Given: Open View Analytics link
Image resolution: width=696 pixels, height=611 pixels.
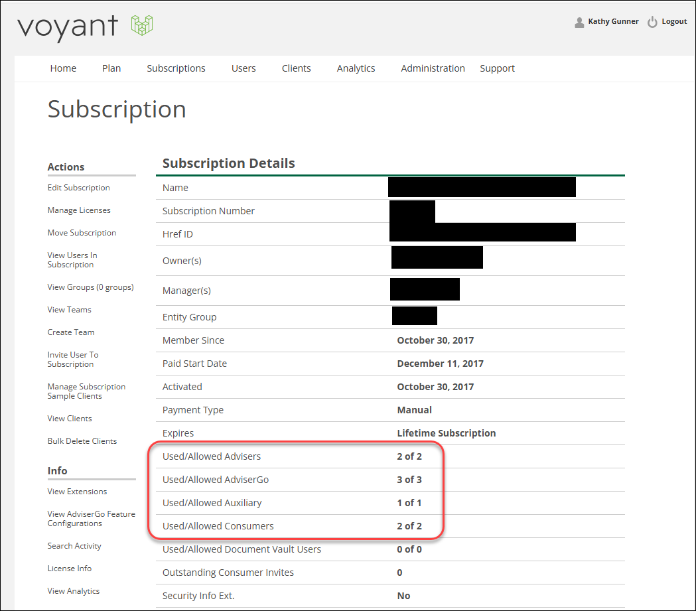Looking at the screenshot, I should tap(73, 591).
